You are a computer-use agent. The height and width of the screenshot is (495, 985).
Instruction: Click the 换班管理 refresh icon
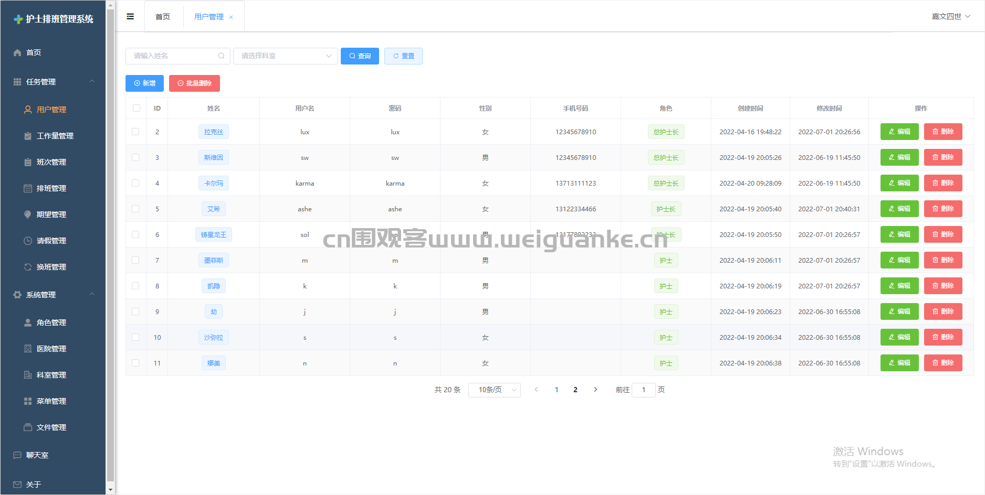pos(28,267)
